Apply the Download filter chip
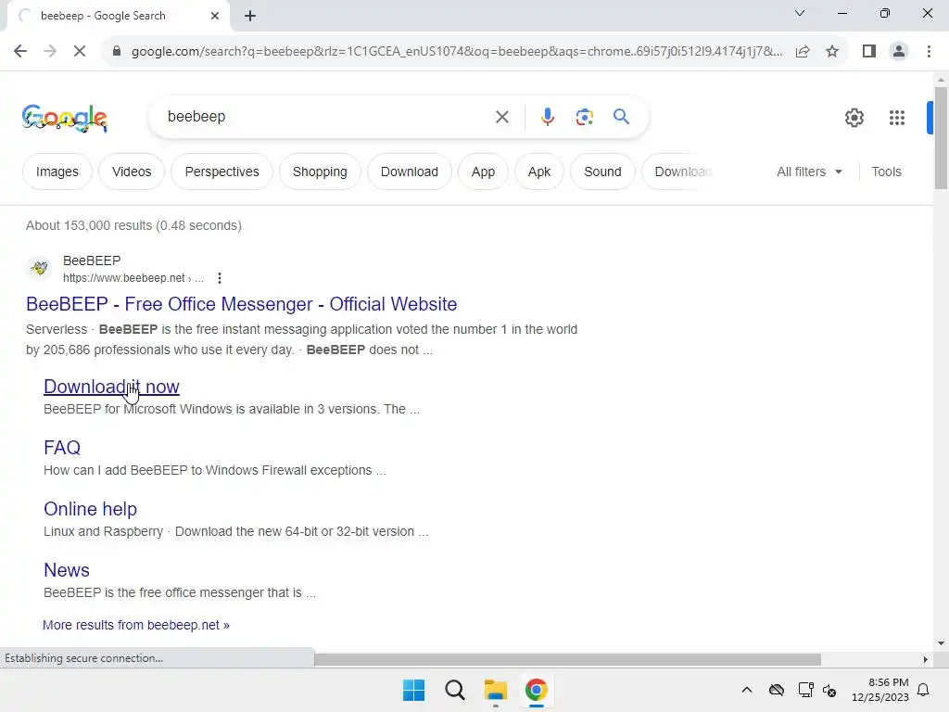 point(409,172)
